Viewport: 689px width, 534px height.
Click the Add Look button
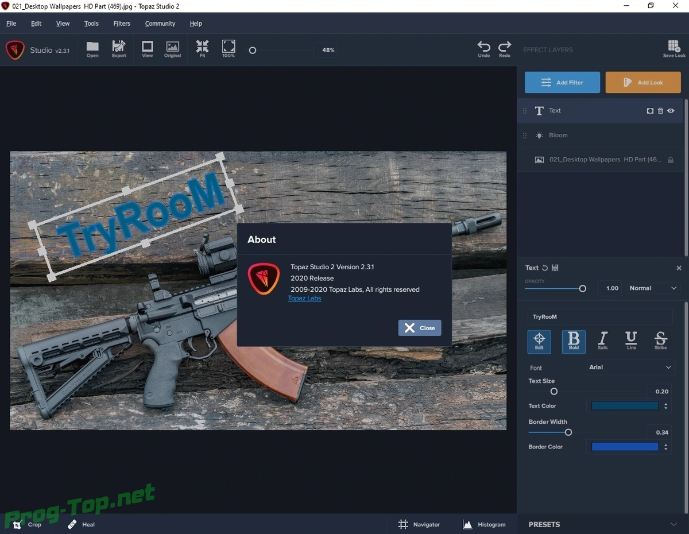coord(643,83)
